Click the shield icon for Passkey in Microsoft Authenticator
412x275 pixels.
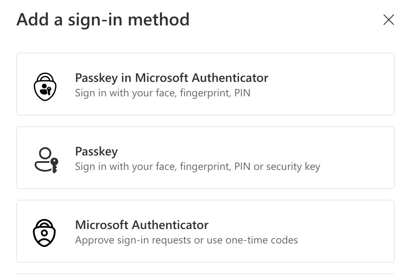point(45,87)
